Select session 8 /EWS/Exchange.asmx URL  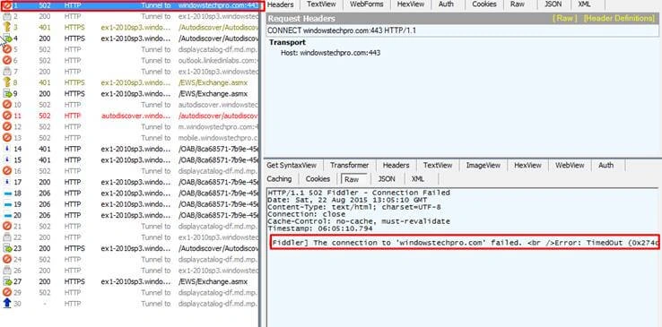click(x=213, y=83)
